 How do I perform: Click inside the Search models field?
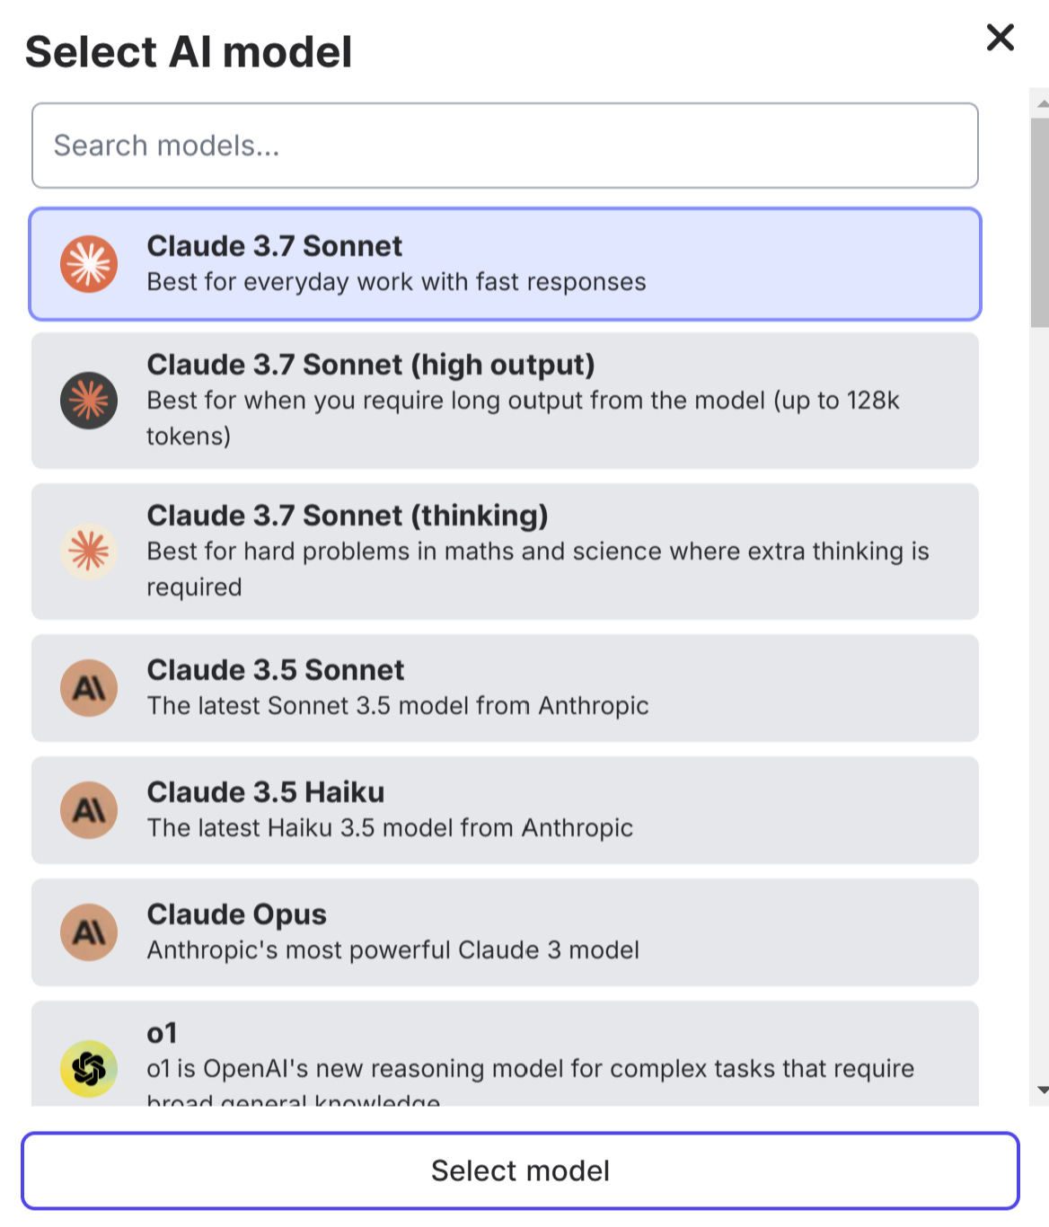[x=506, y=145]
